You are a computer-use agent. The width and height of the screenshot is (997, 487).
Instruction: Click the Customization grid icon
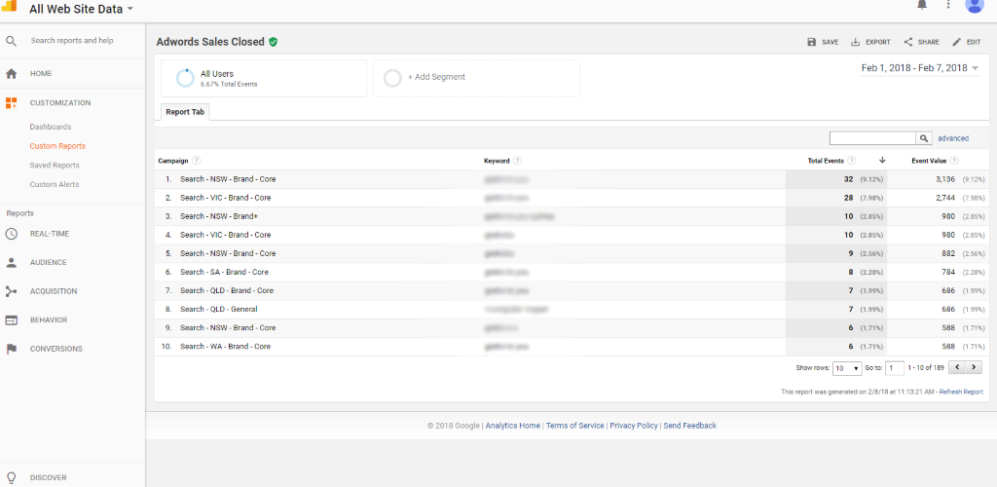pos(11,103)
